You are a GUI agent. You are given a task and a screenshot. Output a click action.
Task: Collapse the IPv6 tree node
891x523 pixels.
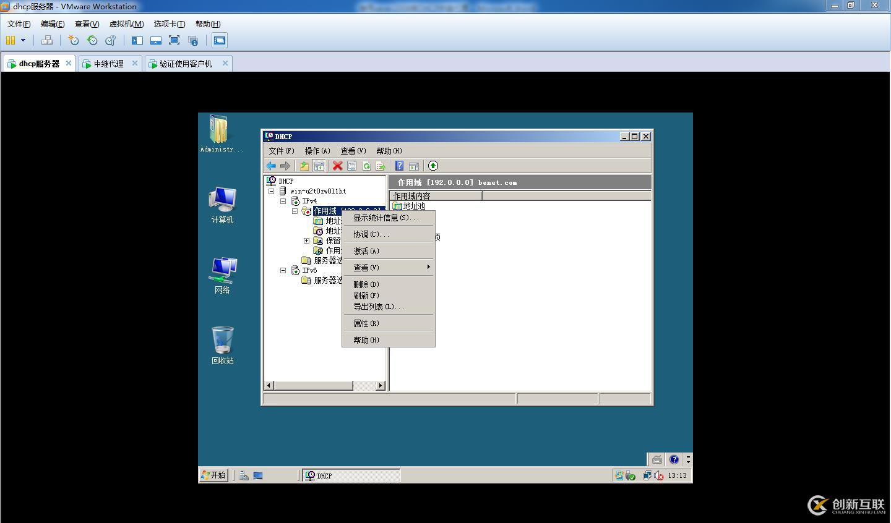pyautogui.click(x=283, y=270)
